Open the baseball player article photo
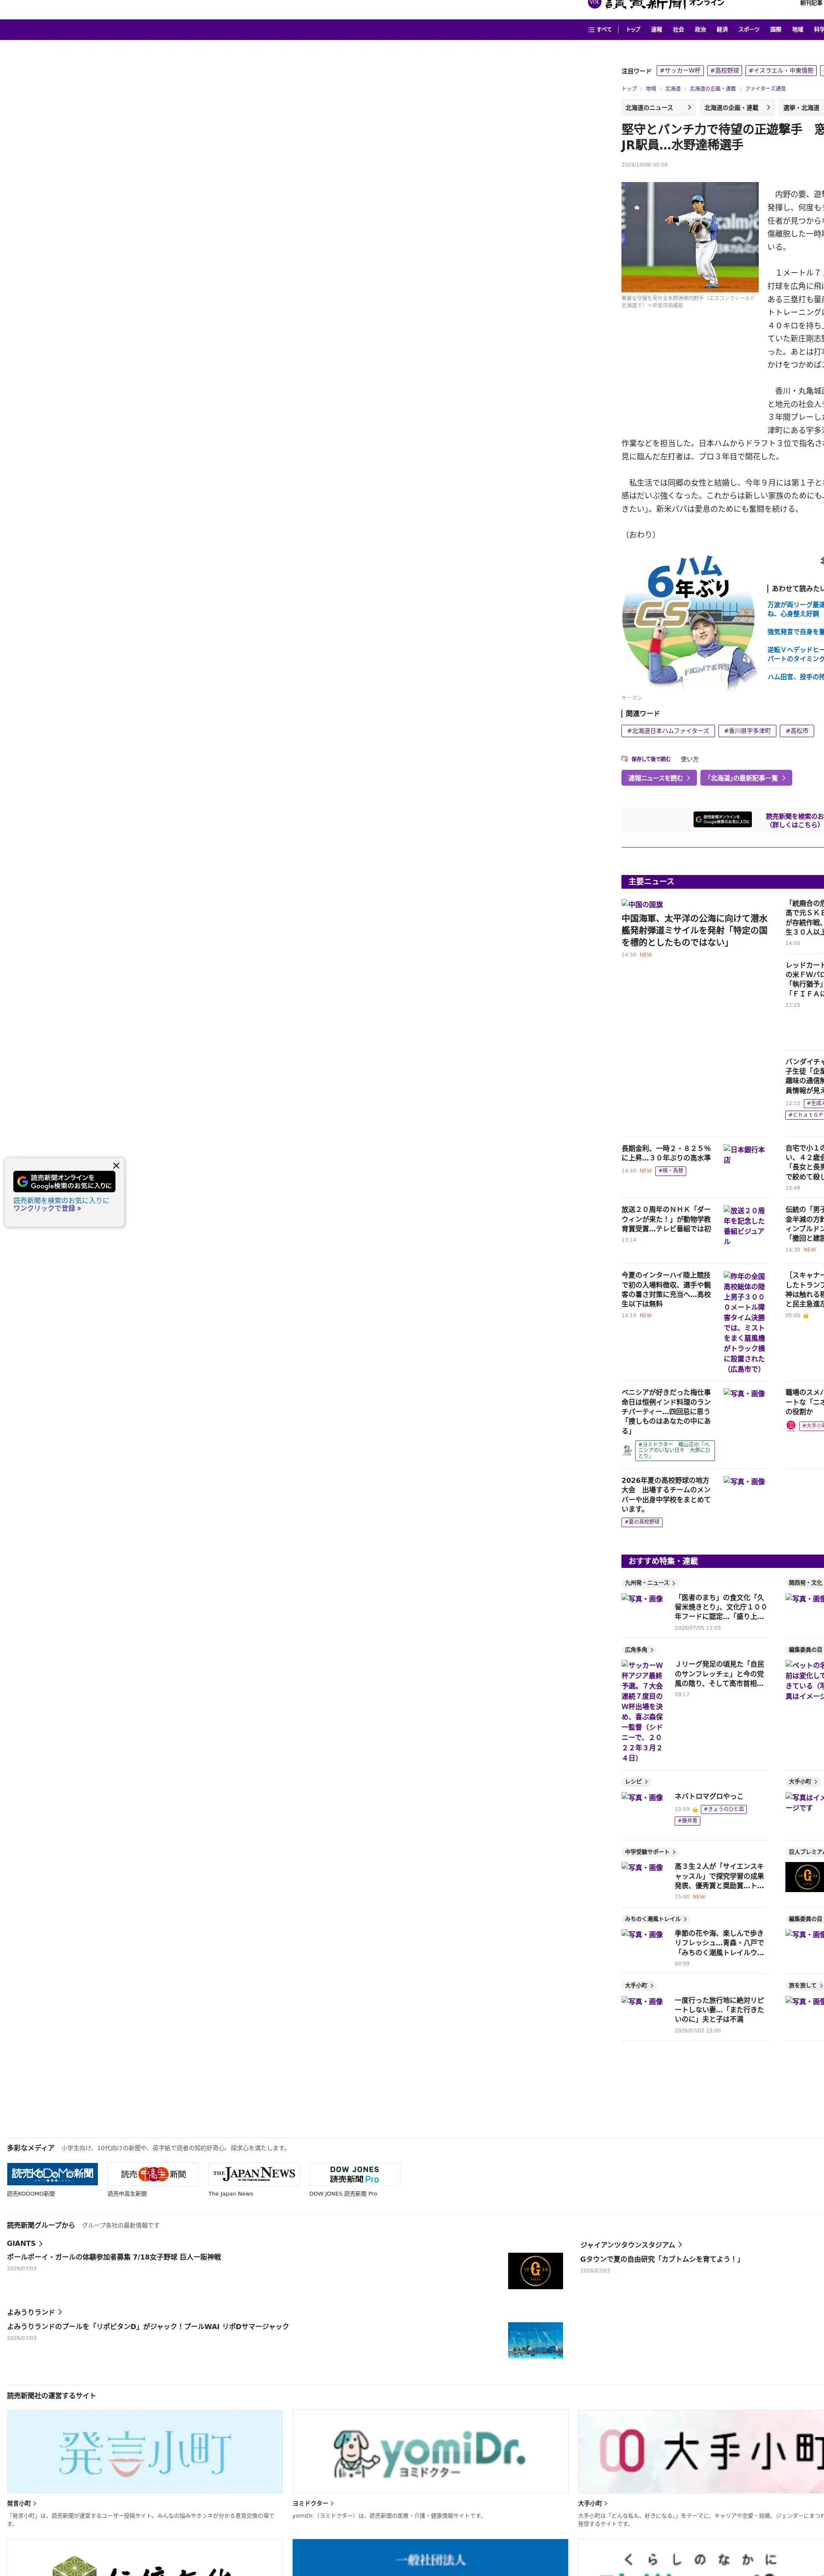Viewport: 824px width, 2576px height. coord(690,237)
